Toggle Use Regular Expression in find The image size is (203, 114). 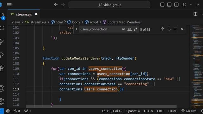pos(135,29)
